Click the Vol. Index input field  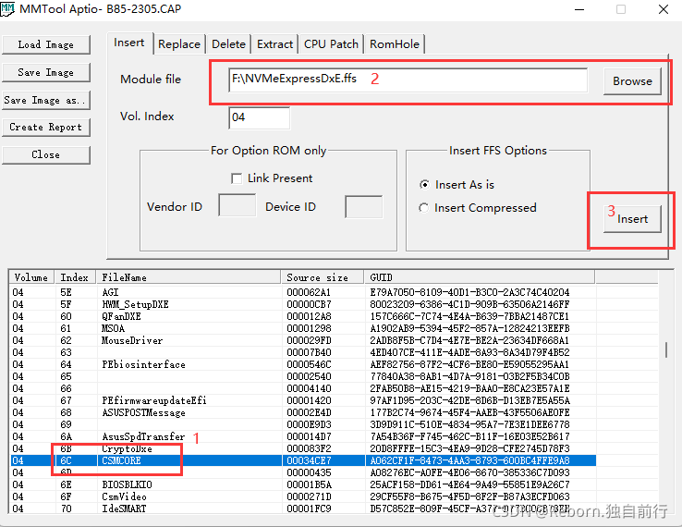pyautogui.click(x=260, y=117)
